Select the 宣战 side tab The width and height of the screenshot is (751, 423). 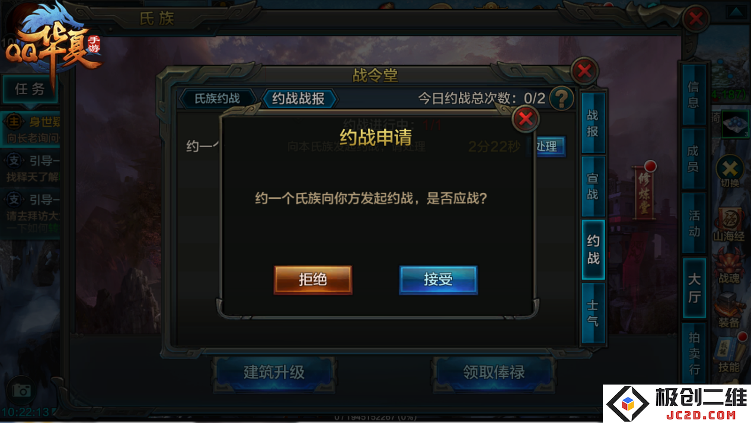pyautogui.click(x=593, y=186)
